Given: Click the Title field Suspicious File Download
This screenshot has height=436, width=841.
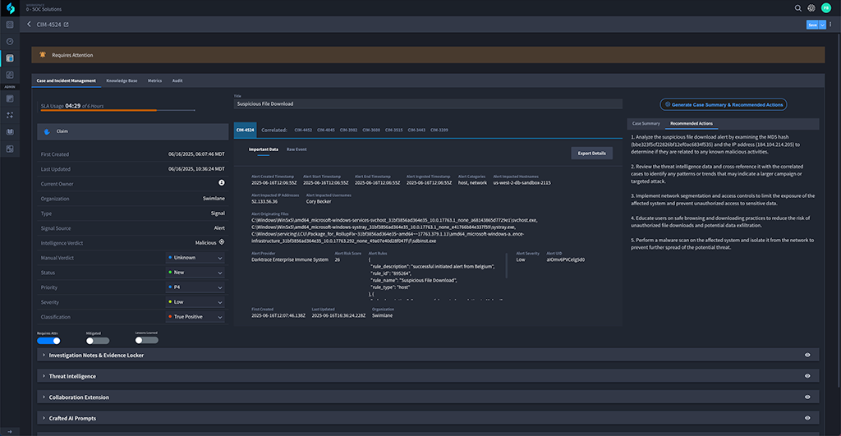Looking at the screenshot, I should pos(428,103).
